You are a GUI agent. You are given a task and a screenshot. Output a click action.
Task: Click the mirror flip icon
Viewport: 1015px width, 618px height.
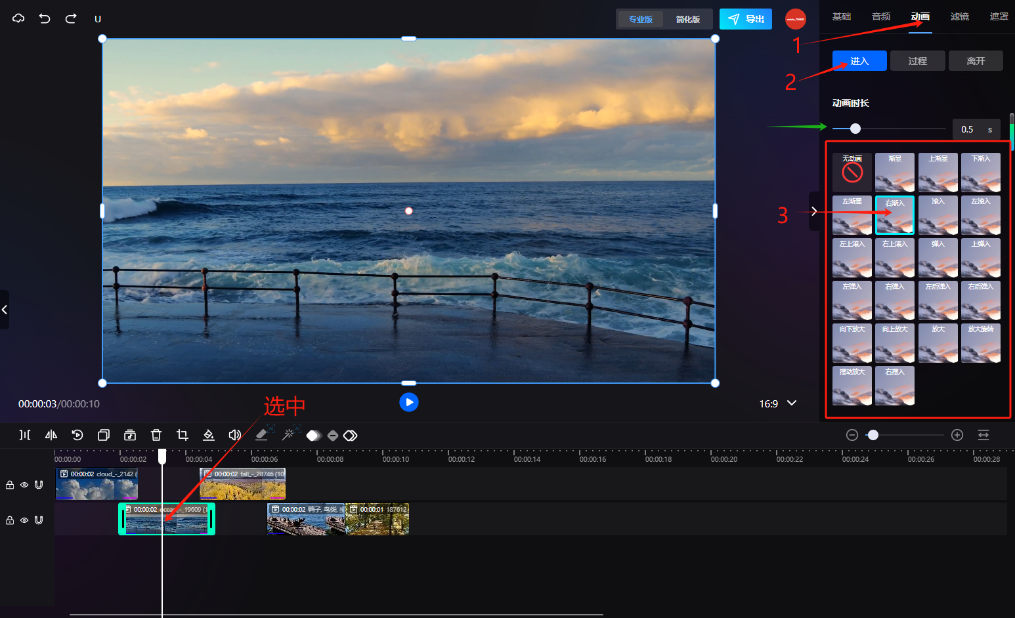(x=51, y=435)
